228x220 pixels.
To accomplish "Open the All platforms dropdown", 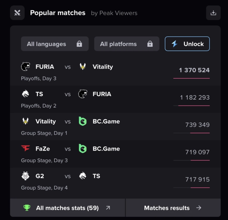I will pyautogui.click(x=127, y=44).
